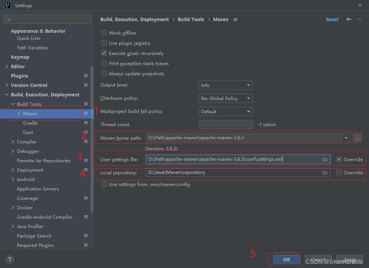Click the project-level icon beside Compiler
Screen dimensions: 369x268
[x=86, y=142]
